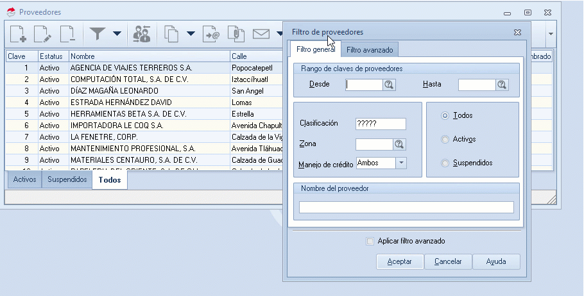Screen dimensions: 584x296
Task: Close the Filtro de proveedores dialog
Action: [x=517, y=32]
